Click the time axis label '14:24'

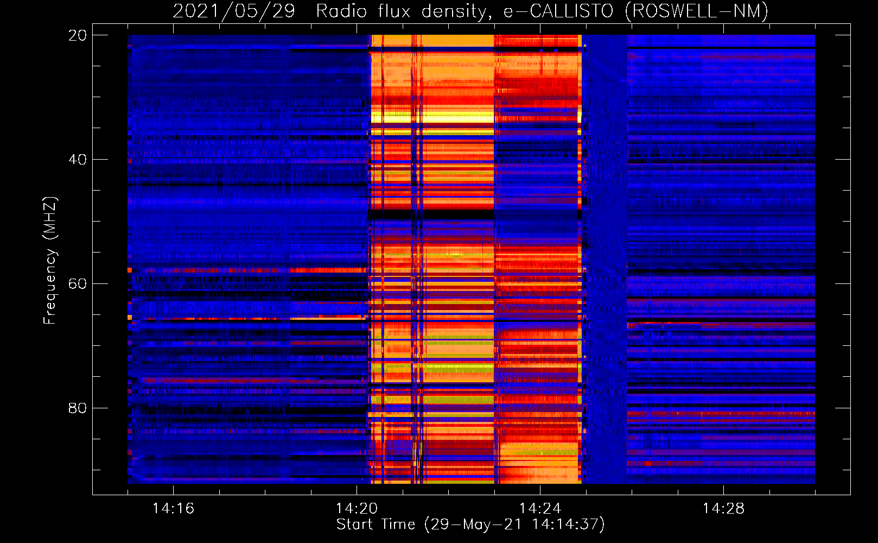pos(540,509)
